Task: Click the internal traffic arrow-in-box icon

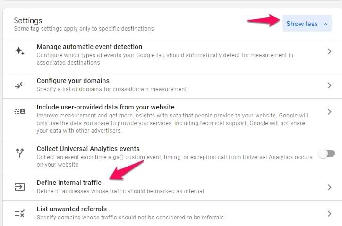Action: coord(20,187)
